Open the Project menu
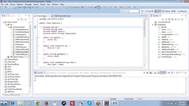The image size is (189, 106). [x=43, y=4]
